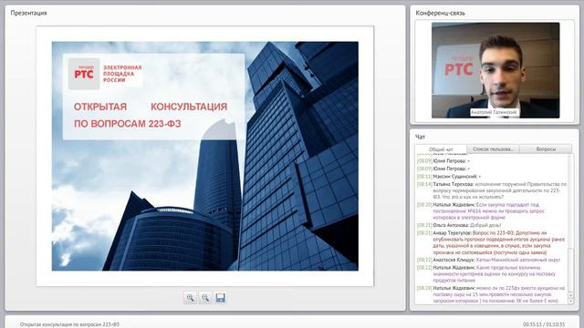Zoom out of the presentation slide
Viewport: 584px width, 328px height.
click(205, 298)
